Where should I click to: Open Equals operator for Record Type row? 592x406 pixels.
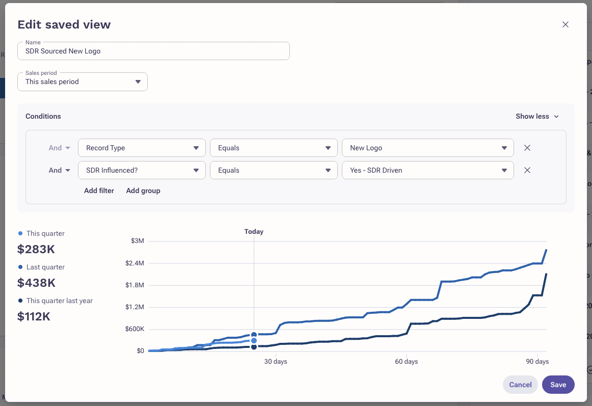click(x=274, y=148)
